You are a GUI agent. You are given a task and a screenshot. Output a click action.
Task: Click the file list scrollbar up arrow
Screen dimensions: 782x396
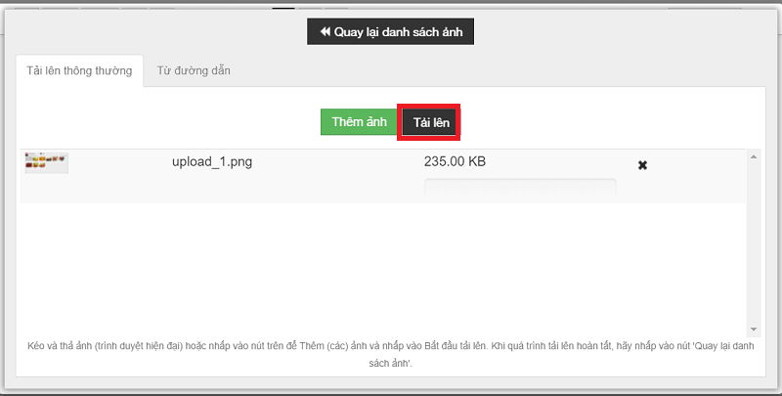pyautogui.click(x=754, y=156)
